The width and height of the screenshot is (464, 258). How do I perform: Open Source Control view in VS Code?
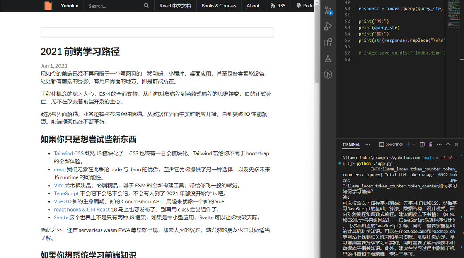click(x=328, y=10)
